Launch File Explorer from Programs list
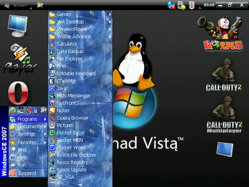249x187 pixels. point(80,59)
